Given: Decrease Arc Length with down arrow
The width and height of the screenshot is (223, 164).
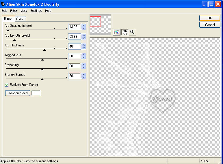Looking at the screenshot, I should pyautogui.click(x=84, y=38).
